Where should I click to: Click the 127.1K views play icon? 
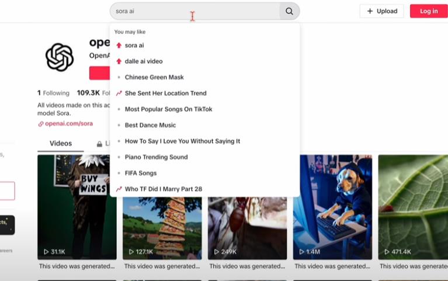(131, 252)
